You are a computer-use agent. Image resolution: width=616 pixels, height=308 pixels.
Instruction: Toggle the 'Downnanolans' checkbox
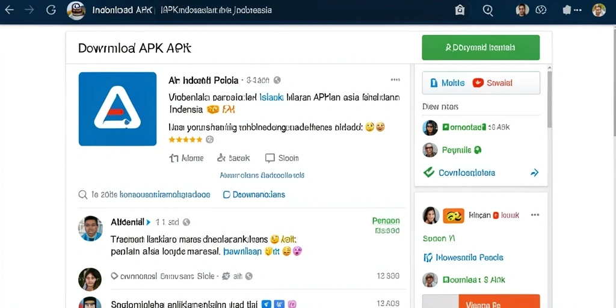coord(226,194)
